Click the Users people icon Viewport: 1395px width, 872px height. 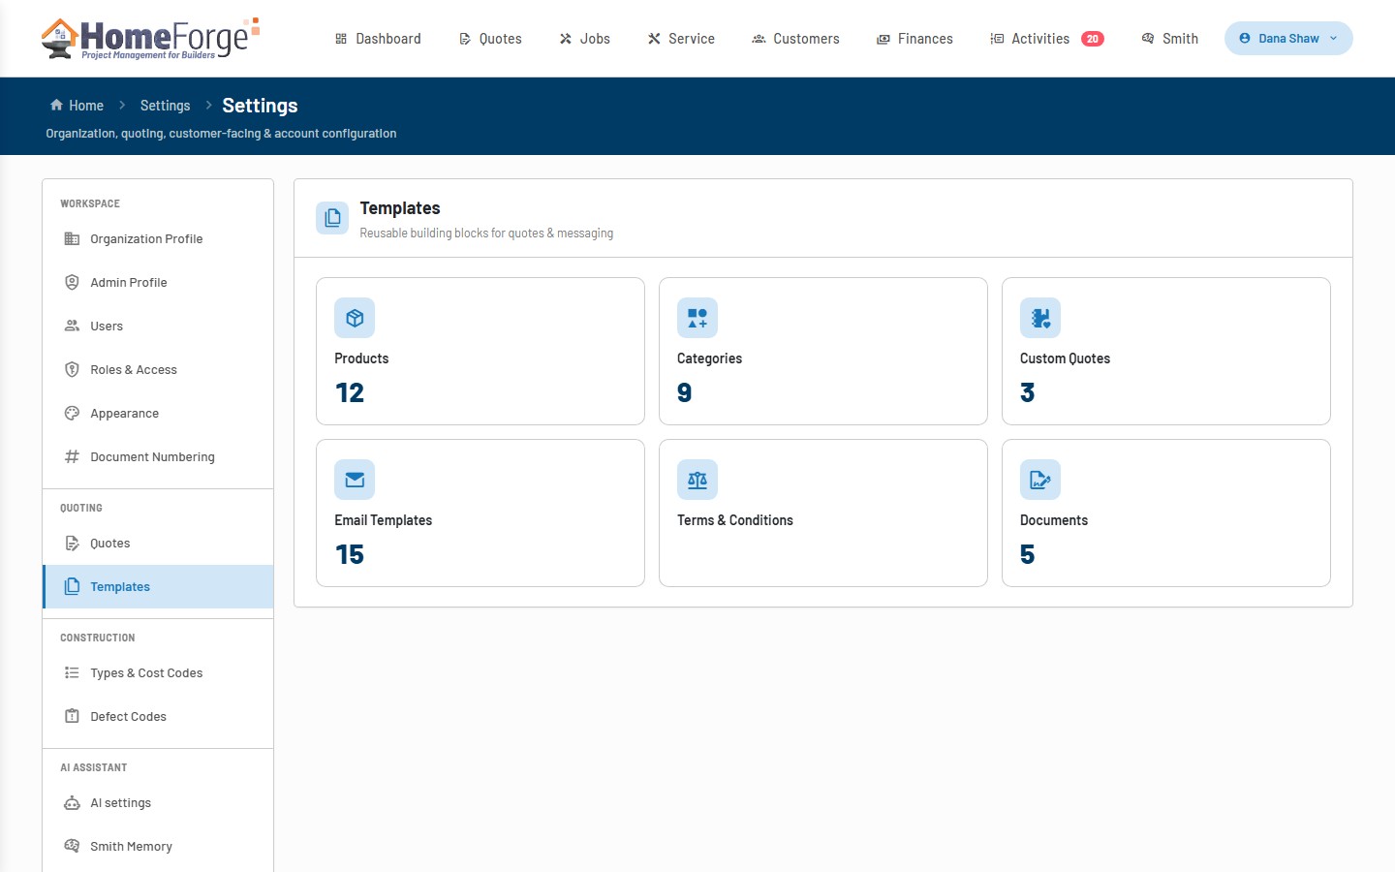[x=72, y=327]
